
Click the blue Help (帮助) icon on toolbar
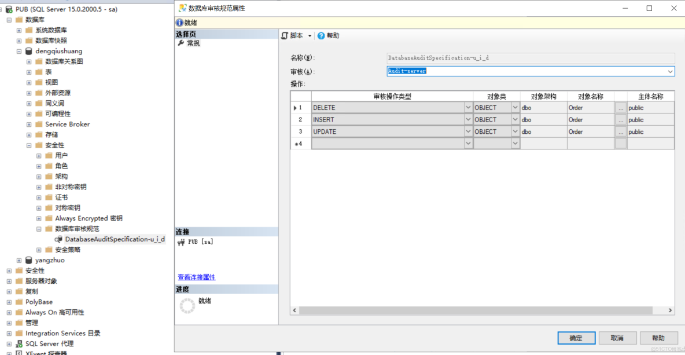(x=322, y=35)
